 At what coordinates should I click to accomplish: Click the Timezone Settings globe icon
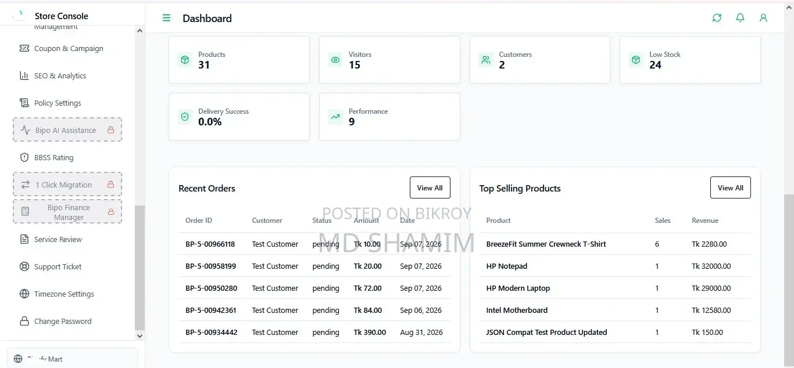coord(24,294)
